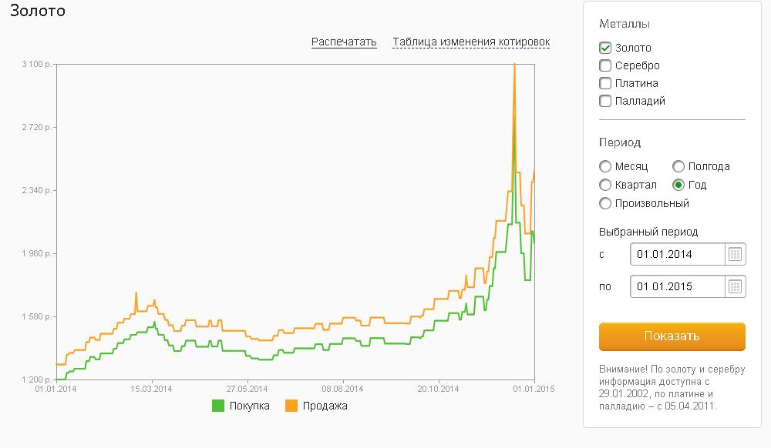
Task: Click the Распечатать link
Action: [344, 42]
